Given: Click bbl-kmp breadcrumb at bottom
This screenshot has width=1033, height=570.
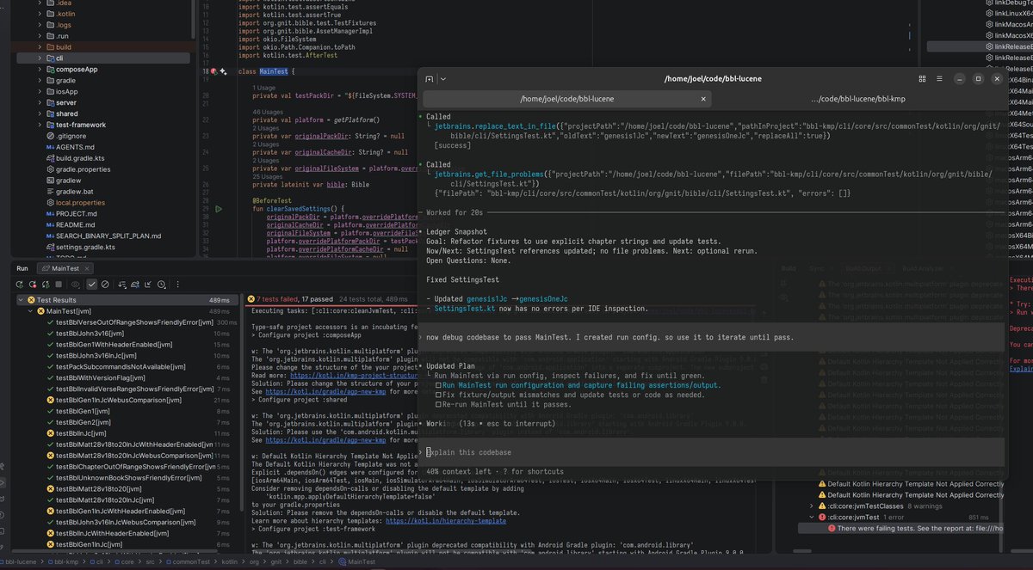Looking at the screenshot, I should click(x=65, y=561).
